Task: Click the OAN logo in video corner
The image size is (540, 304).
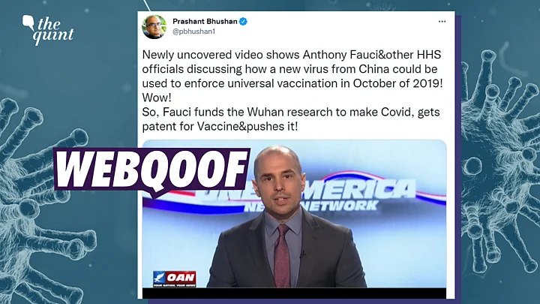Action: (175, 278)
